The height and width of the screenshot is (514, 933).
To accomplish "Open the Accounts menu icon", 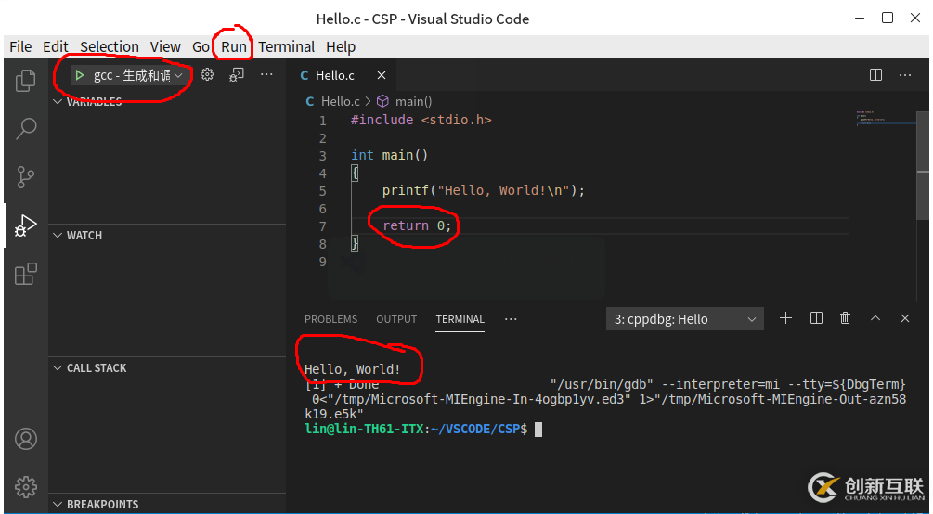I will pyautogui.click(x=26, y=439).
